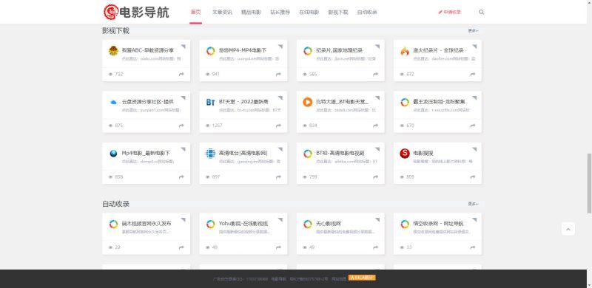The height and width of the screenshot is (288, 592).
Task: Click the BT天堂 site logo icon
Action: (210, 102)
